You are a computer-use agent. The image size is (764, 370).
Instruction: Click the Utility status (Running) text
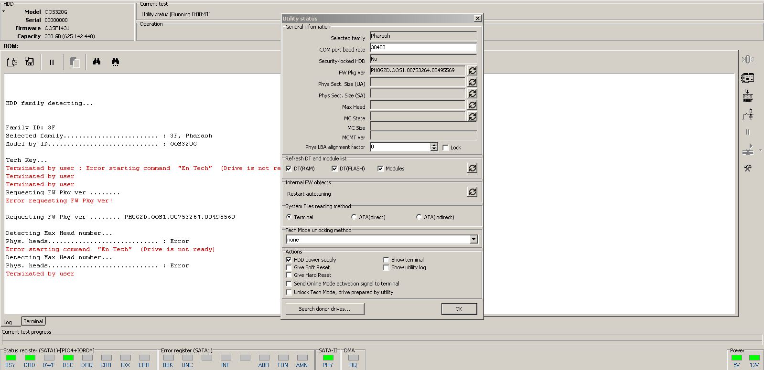pyautogui.click(x=176, y=14)
